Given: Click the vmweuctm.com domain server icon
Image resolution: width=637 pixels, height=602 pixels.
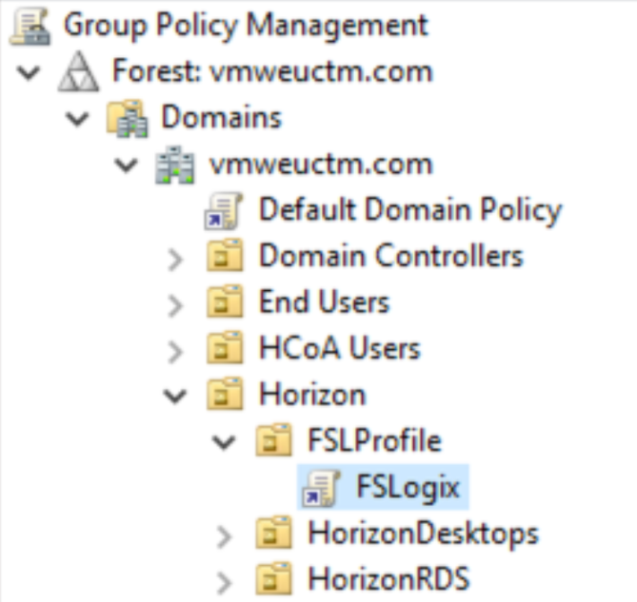Looking at the screenshot, I should 174,165.
